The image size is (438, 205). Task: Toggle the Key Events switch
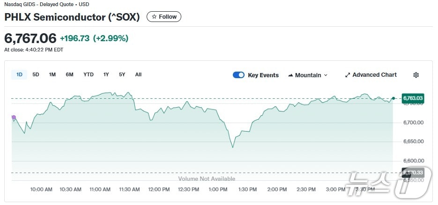click(238, 75)
